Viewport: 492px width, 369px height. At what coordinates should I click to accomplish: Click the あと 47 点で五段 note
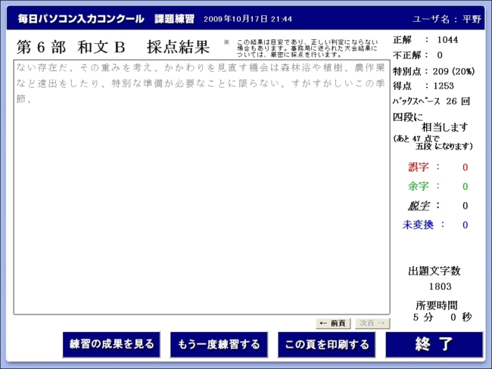pyautogui.click(x=433, y=142)
